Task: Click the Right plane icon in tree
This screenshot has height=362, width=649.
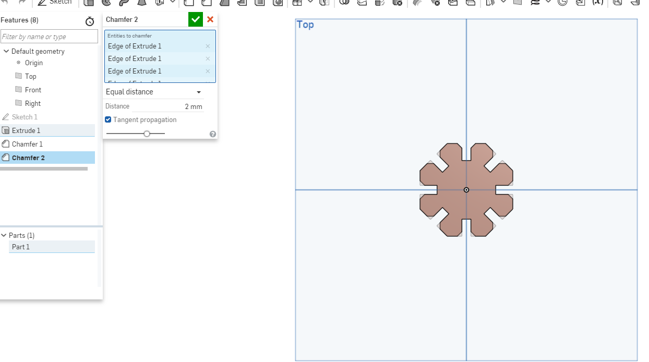Action: click(19, 103)
